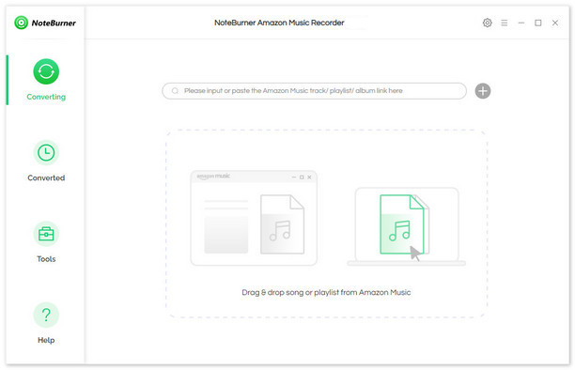Click the Amazon Music window illustration
The height and width of the screenshot is (370, 575).
(x=254, y=218)
